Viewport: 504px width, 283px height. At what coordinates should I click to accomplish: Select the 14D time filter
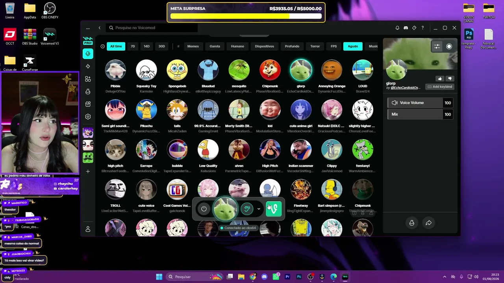pyautogui.click(x=146, y=46)
